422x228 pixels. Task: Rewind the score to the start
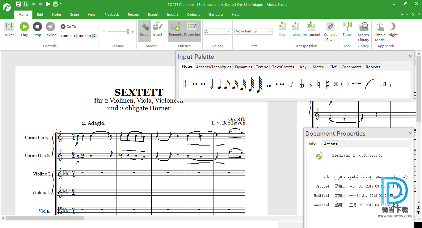pyautogui.click(x=50, y=30)
